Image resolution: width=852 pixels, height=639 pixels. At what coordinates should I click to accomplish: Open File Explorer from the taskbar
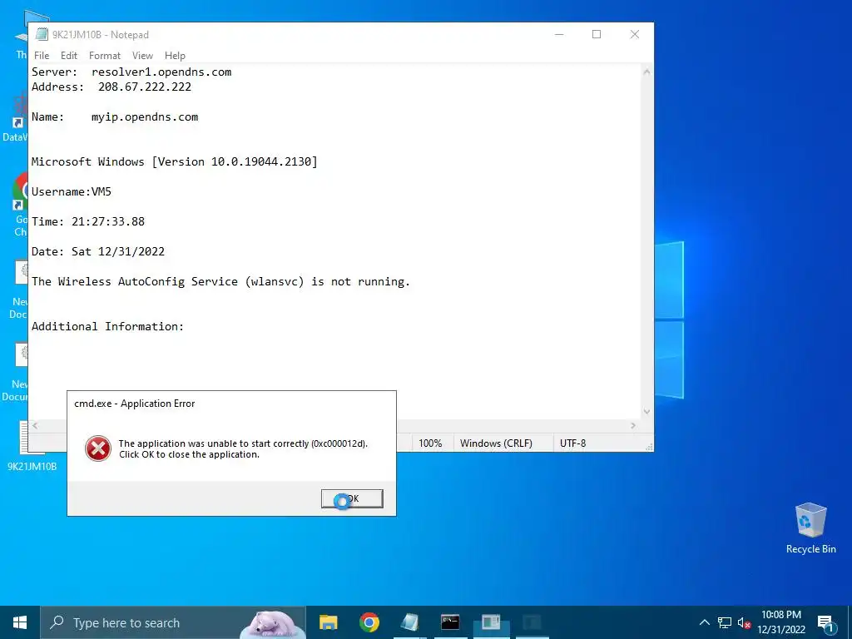[328, 622]
